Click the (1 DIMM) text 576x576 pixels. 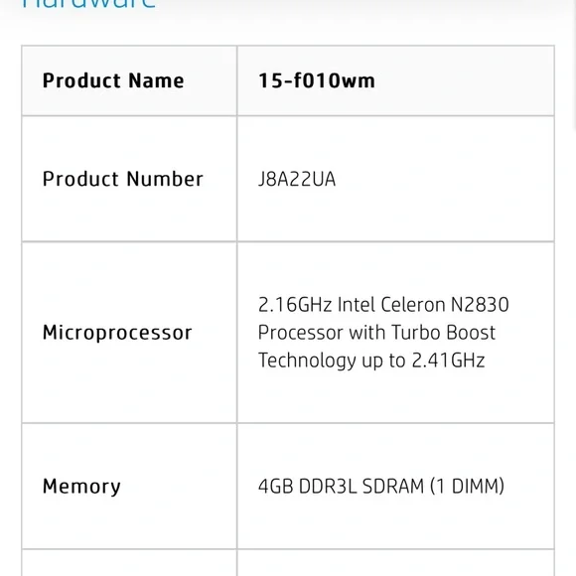467,486
